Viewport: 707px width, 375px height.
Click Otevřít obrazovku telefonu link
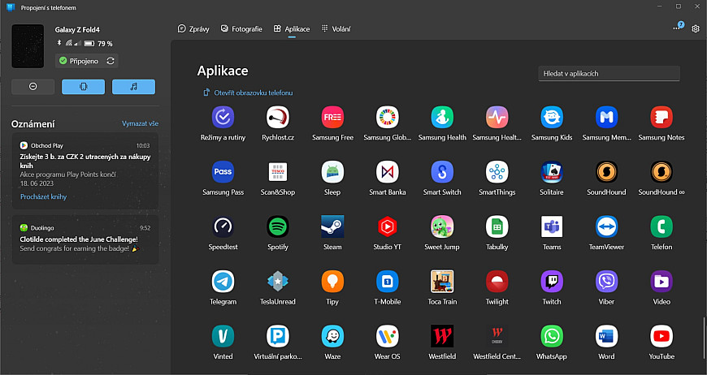248,93
